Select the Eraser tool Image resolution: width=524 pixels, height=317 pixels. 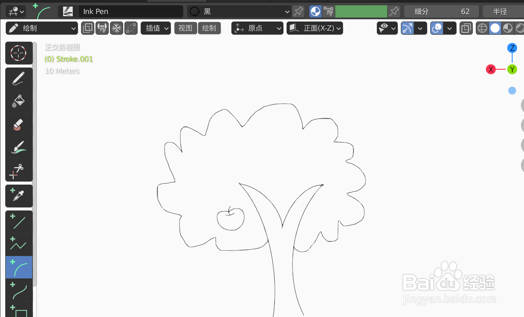tap(19, 124)
